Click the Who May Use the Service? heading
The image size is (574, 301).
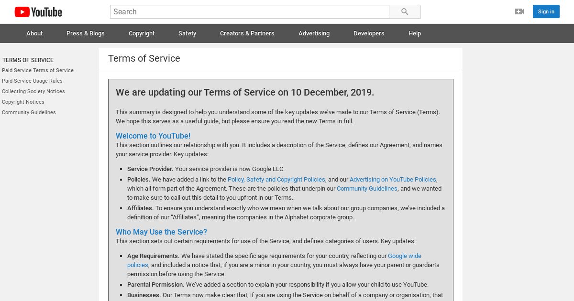(161, 232)
